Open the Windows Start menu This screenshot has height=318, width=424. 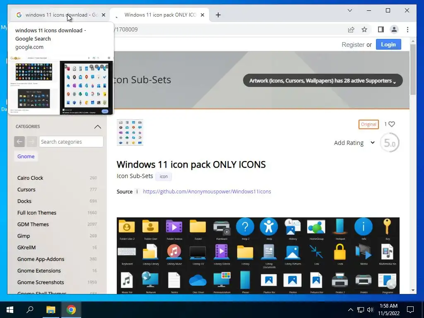tap(10, 310)
